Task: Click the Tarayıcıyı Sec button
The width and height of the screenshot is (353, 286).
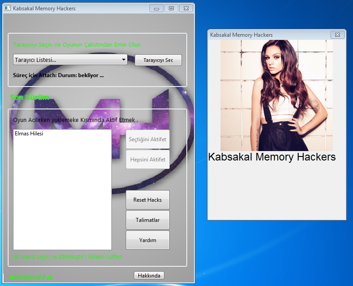Action: 158,60
